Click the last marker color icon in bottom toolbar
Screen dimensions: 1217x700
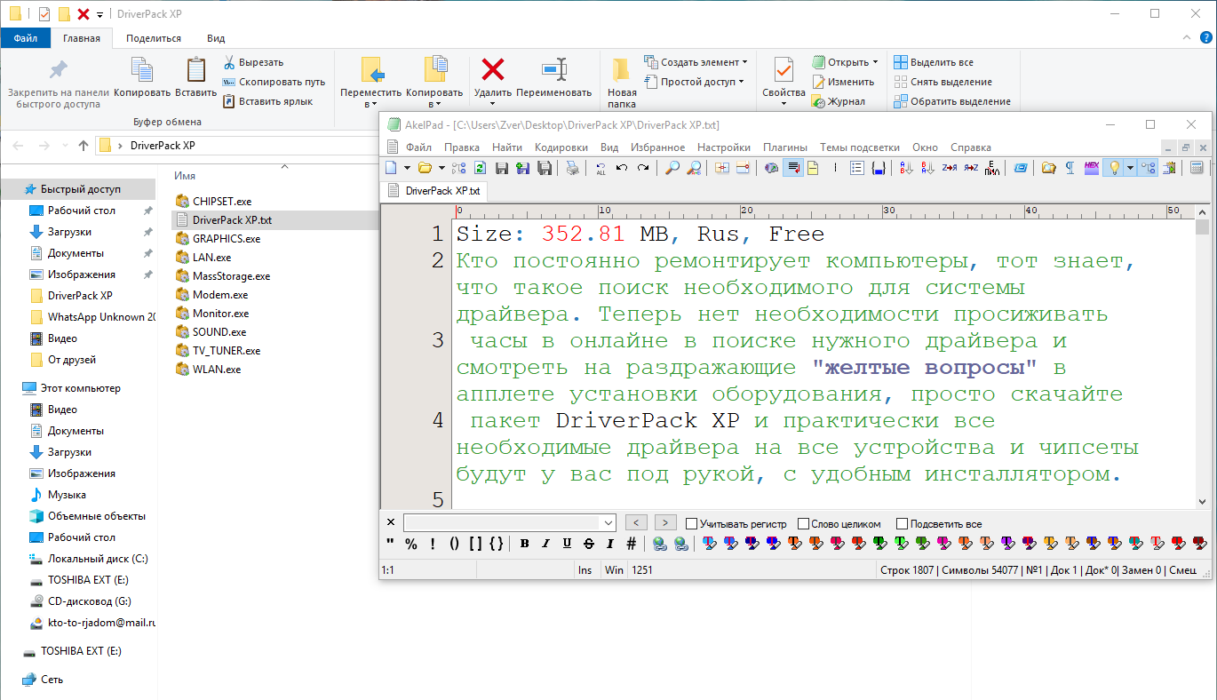(x=1201, y=543)
